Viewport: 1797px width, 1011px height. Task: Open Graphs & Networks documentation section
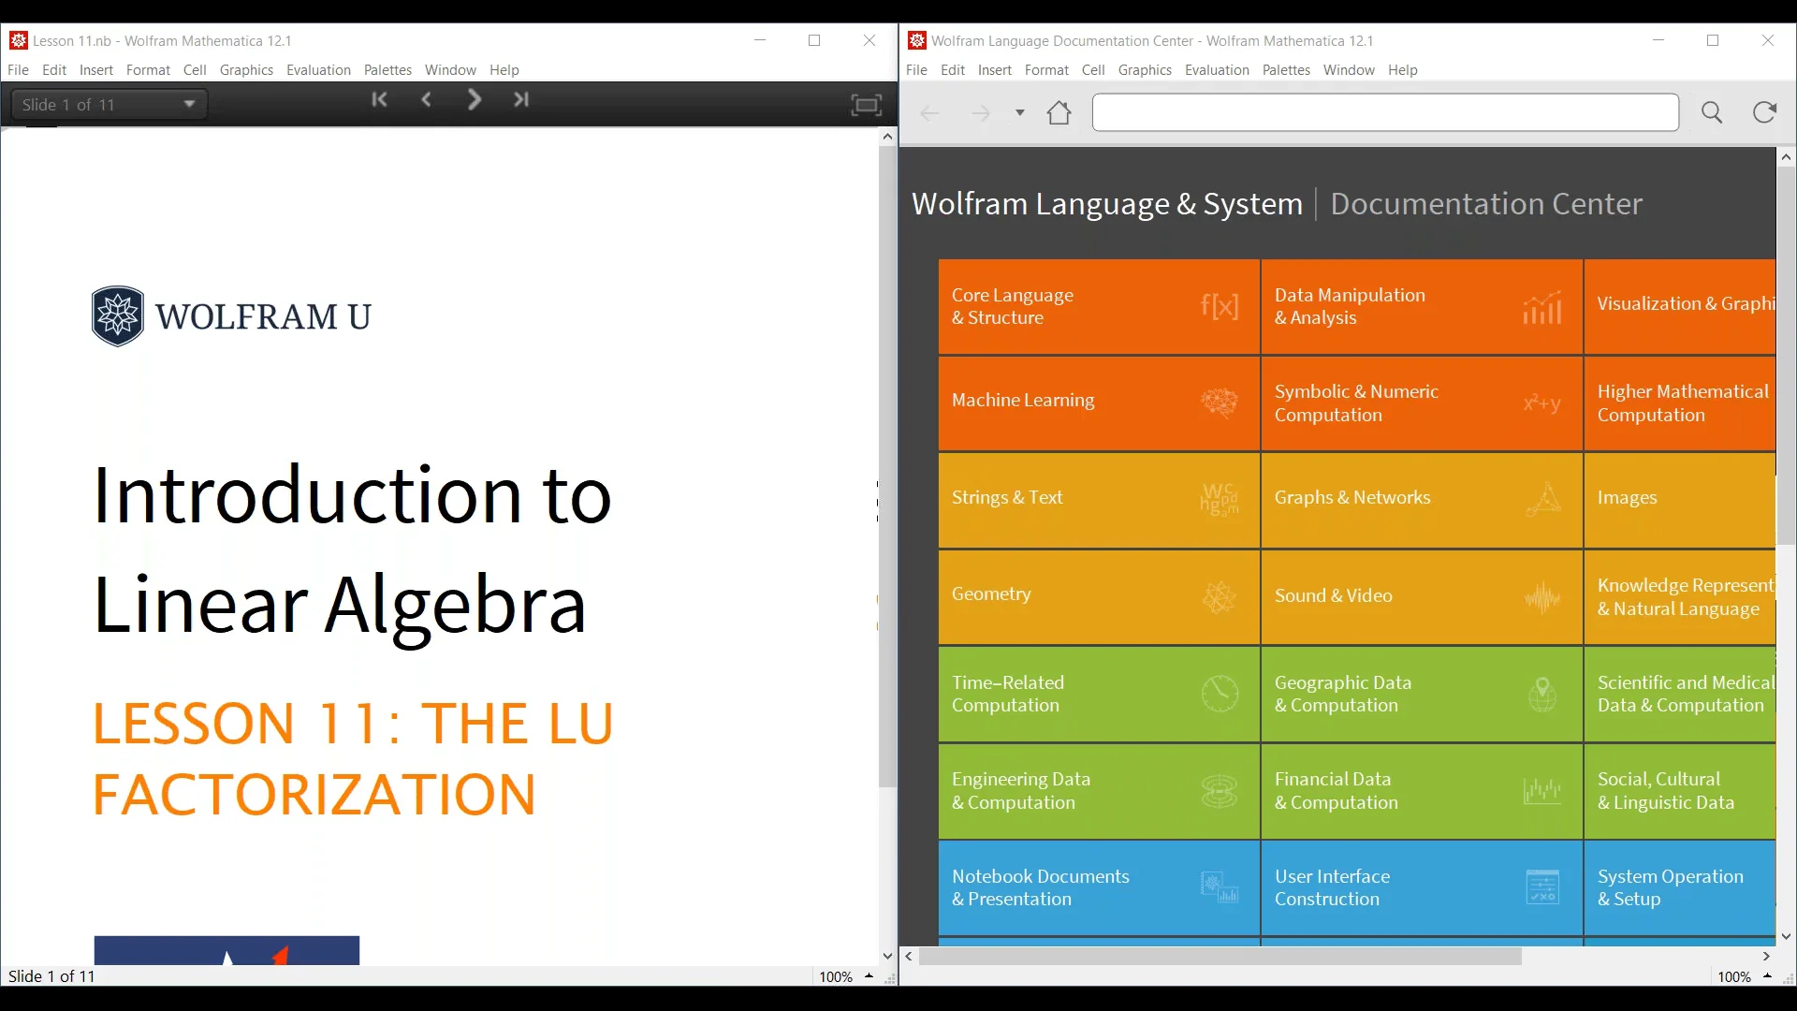click(1421, 500)
